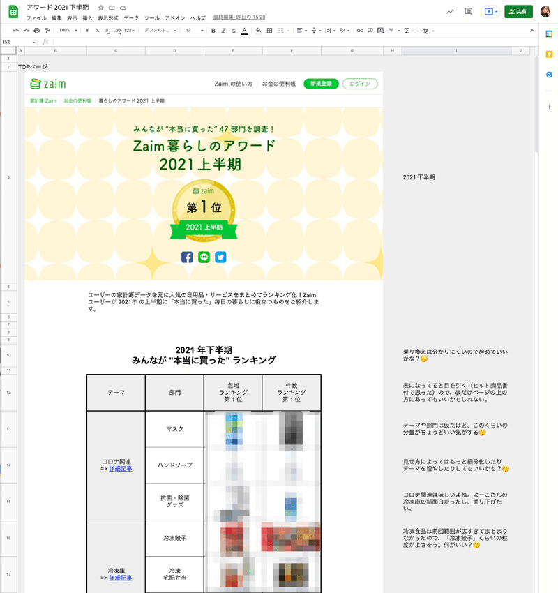
Task: Click the formula bar input
Action: pyautogui.click(x=295, y=42)
